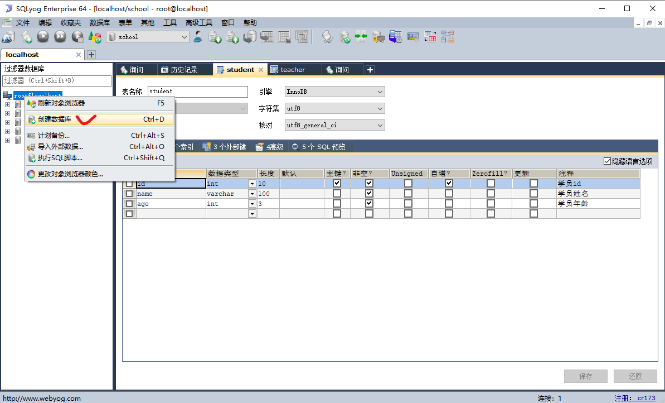Open the 3 个外部键 tab
This screenshot has height=403, width=665.
coord(225,147)
